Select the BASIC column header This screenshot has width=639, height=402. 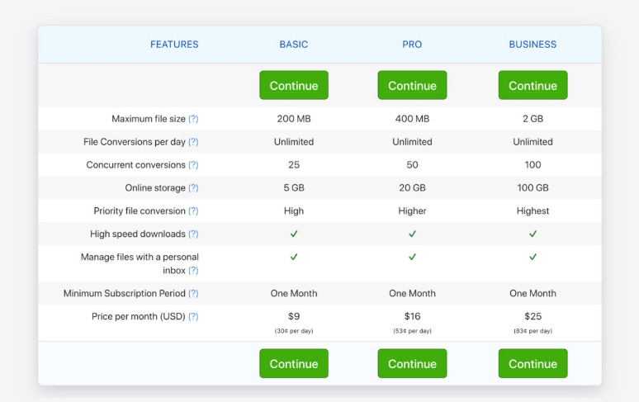click(293, 45)
